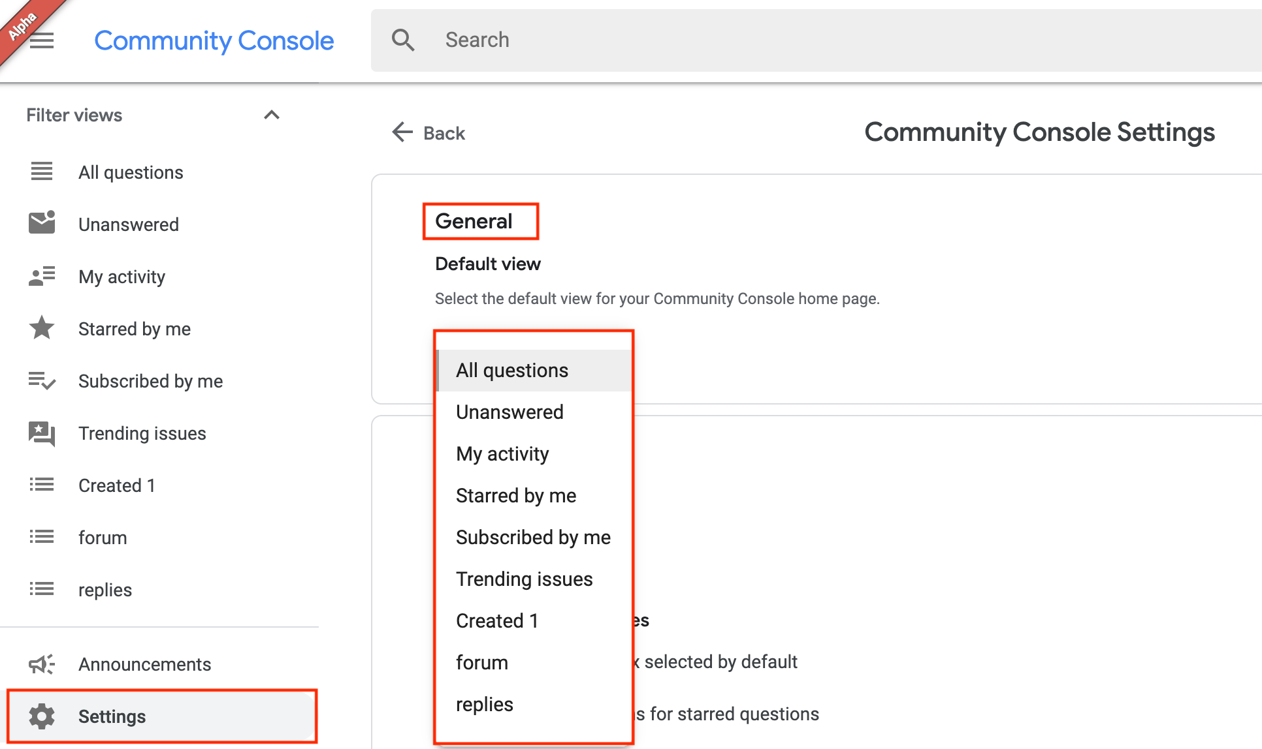Click the search magnifier icon
This screenshot has height=749, width=1262.
click(x=403, y=40)
